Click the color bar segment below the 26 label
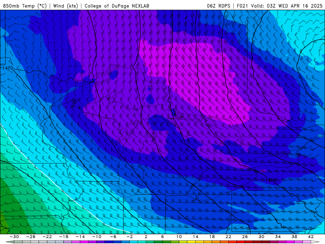Screen dimensions: 325x244 point(249,242)
